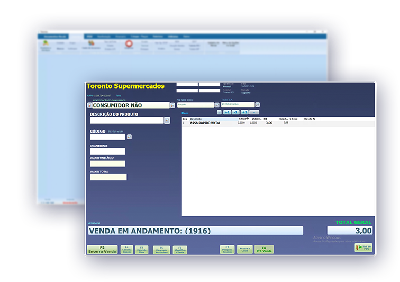Click the +1 item quantity button

[x=227, y=112]
